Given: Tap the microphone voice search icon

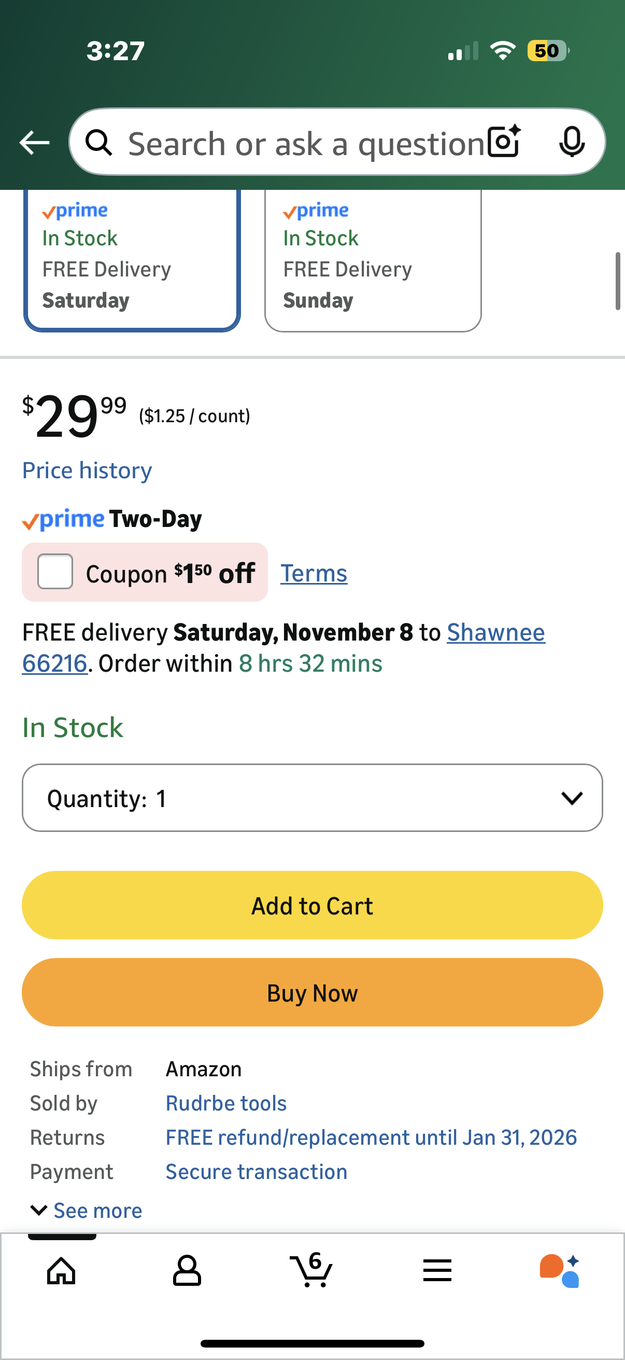Looking at the screenshot, I should (571, 142).
